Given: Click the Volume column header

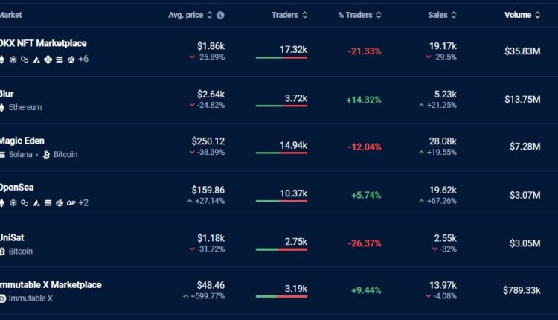Looking at the screenshot, I should pos(518,15).
